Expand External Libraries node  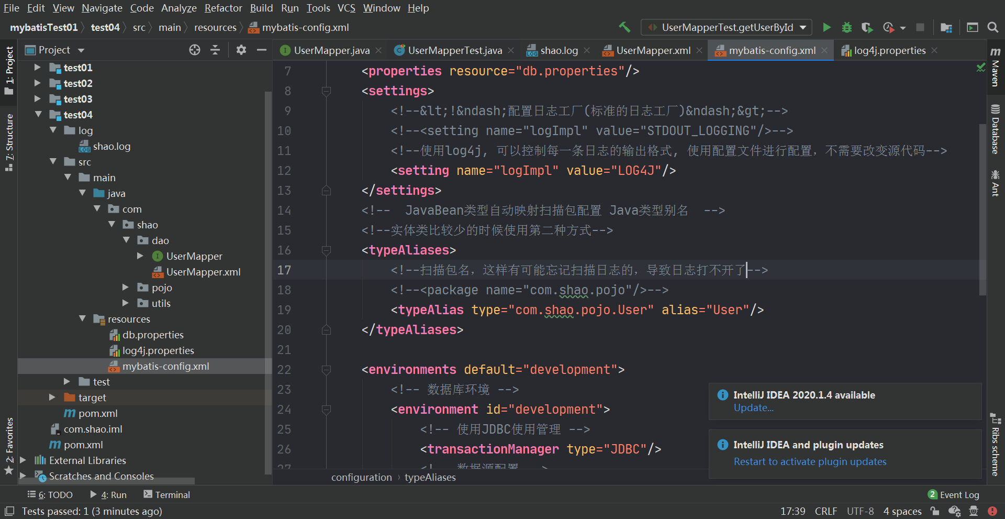23,460
